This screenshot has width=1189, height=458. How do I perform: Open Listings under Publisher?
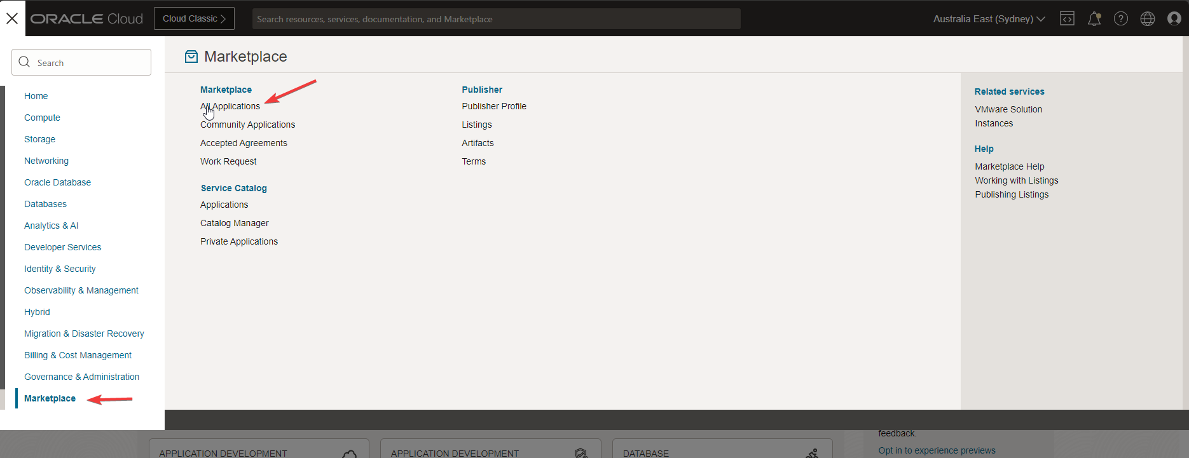tap(477, 125)
